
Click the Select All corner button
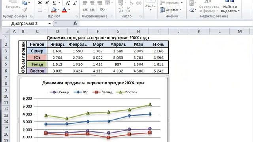(x=6, y=32)
